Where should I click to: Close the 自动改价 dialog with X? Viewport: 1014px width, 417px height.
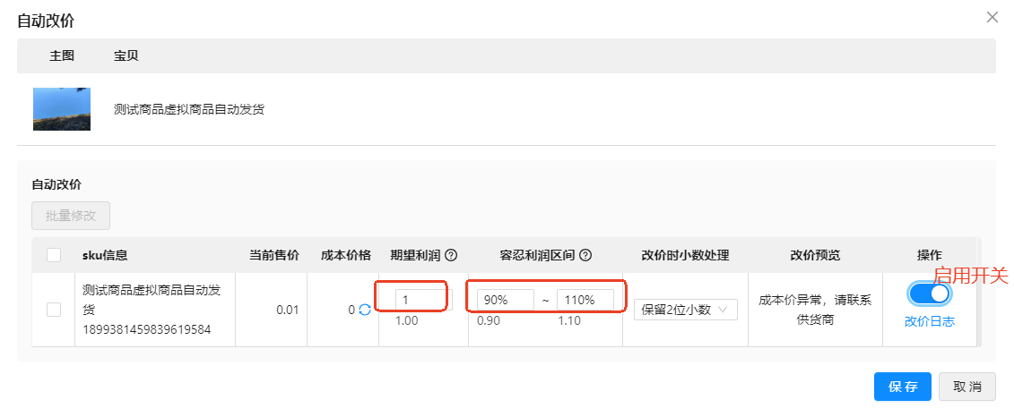tap(992, 17)
